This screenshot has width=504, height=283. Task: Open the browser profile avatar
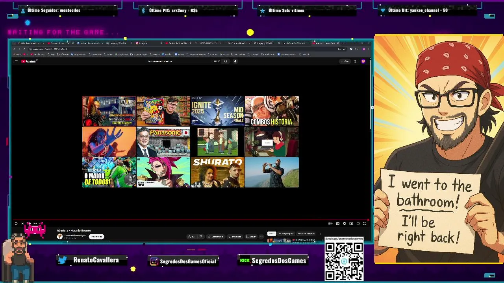(x=364, y=49)
